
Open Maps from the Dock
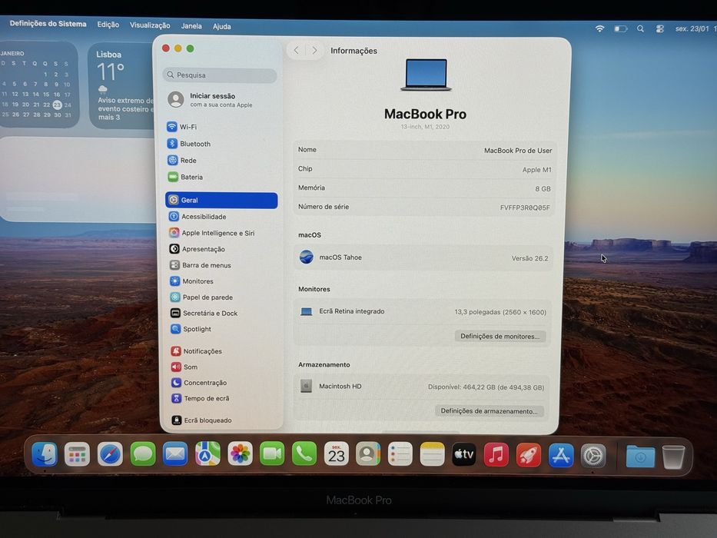coord(207,453)
